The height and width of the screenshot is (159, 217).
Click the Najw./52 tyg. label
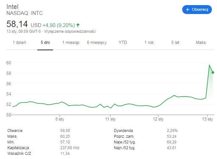(x=125, y=142)
